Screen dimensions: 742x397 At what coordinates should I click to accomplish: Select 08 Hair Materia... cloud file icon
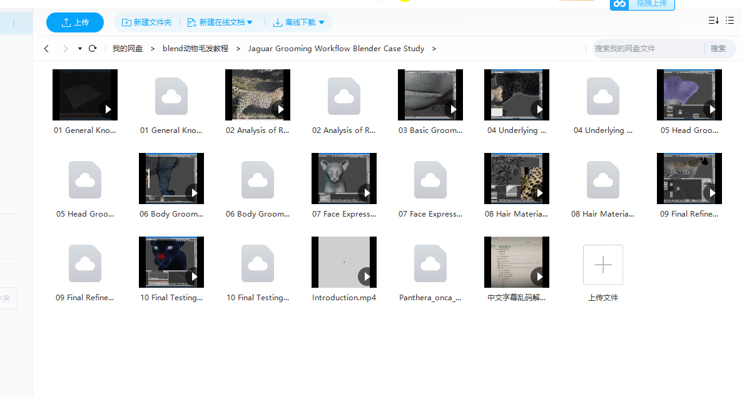pyautogui.click(x=603, y=180)
